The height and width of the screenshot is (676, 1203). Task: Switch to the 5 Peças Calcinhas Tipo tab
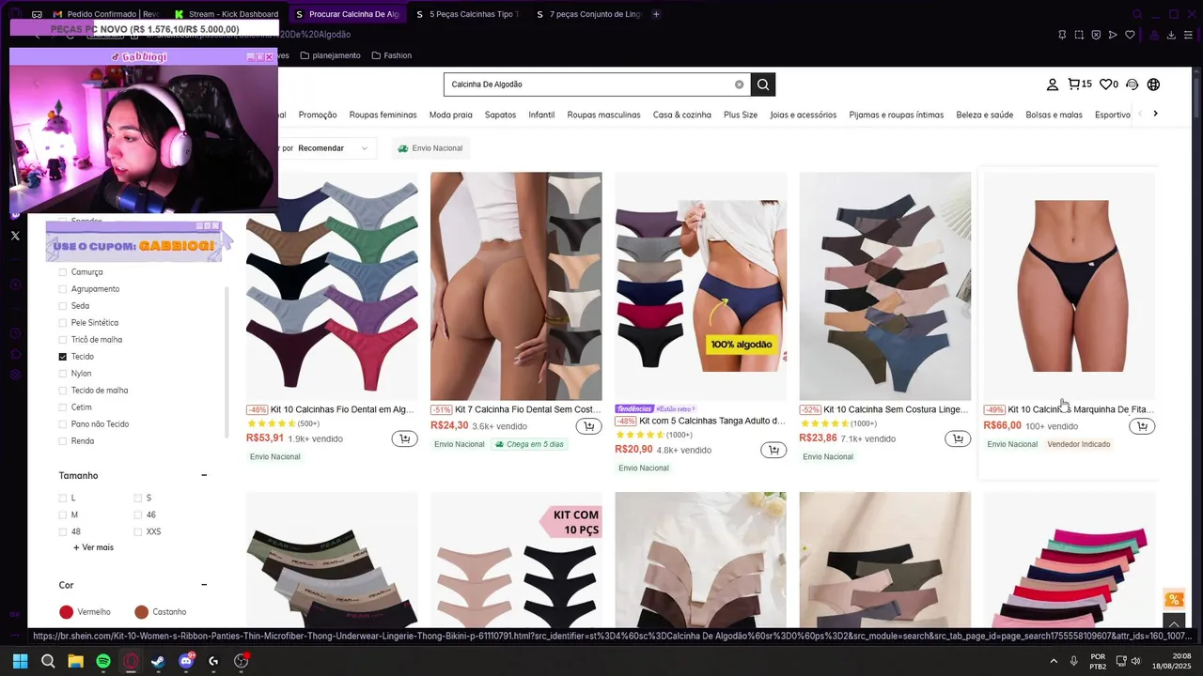pyautogui.click(x=467, y=14)
